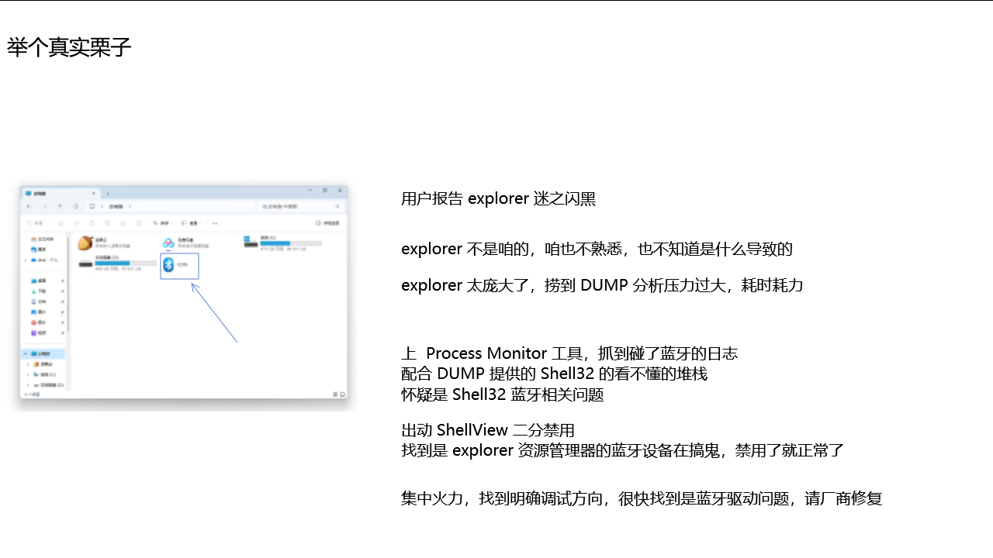Viewport: 993px width, 558px height.
Task: Click the slide title "举个真实栗子"
Action: [x=69, y=47]
